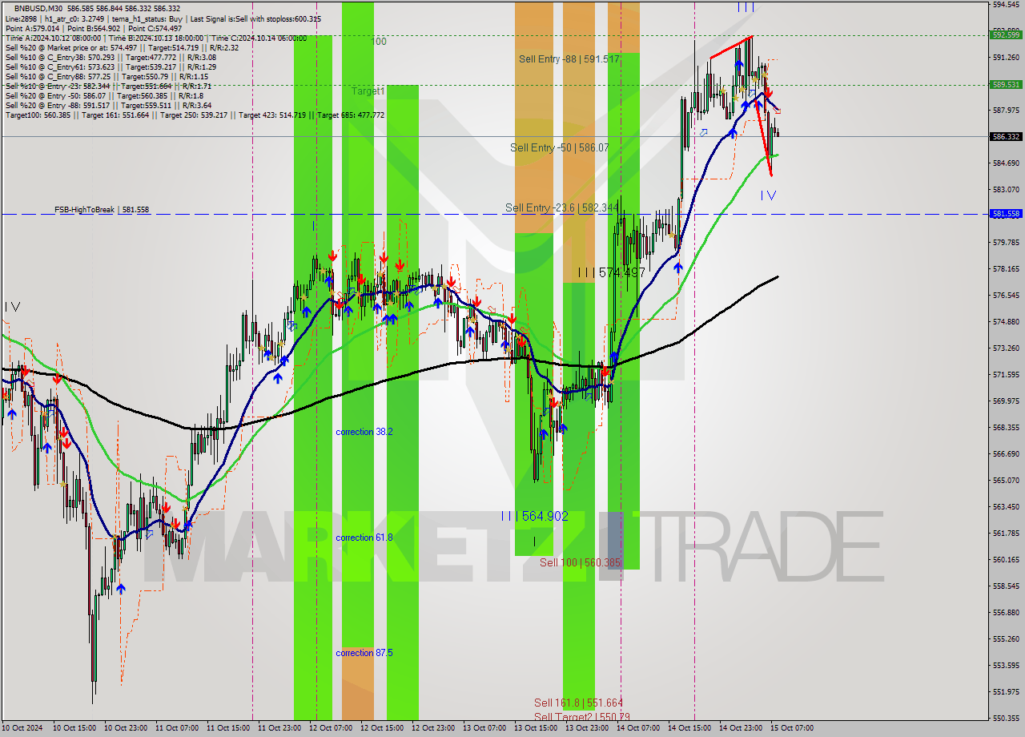Click the '12 Oct 07:00' time axis label
The image size is (1025, 737).
coord(331,728)
